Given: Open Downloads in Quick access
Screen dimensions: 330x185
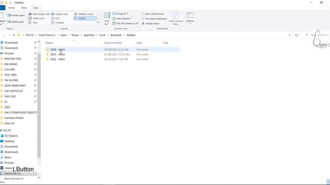Looking at the screenshot, I should [11, 43].
